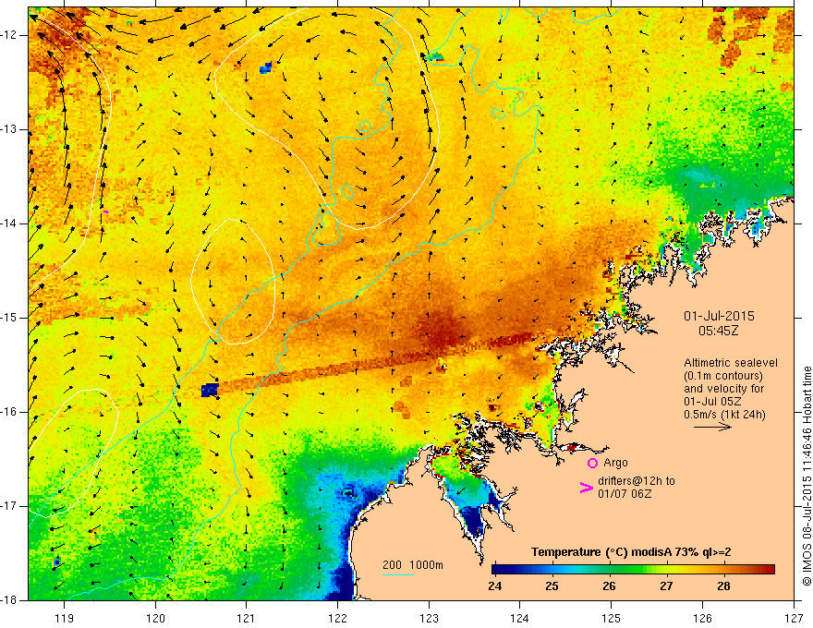Click the temperature color bar legend
This screenshot has height=628, width=813.
coord(633,570)
